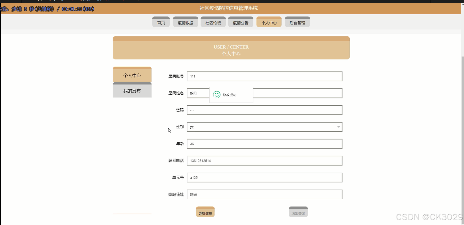Go to the 社区论坛 community forum
464x225 pixels.
coord(213,22)
